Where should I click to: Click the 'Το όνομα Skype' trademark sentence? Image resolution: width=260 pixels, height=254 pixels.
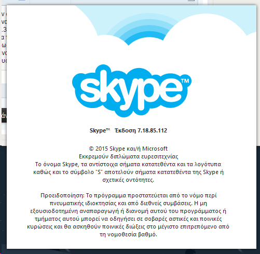[x=128, y=172]
